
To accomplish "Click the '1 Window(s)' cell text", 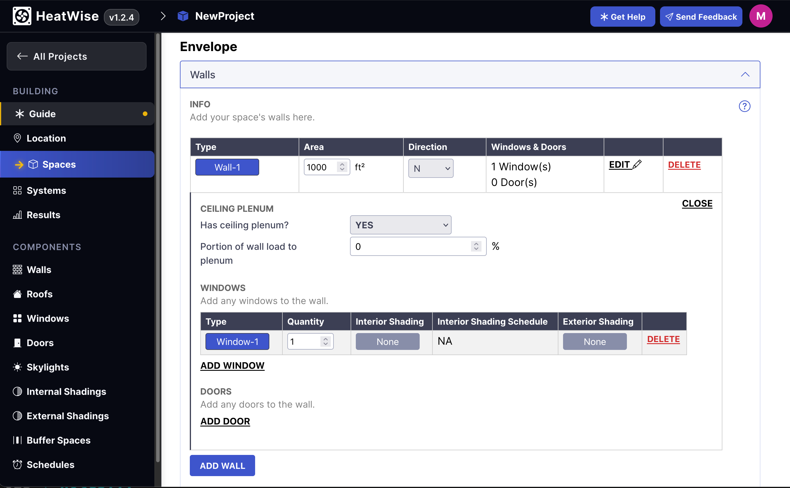I will 521,167.
